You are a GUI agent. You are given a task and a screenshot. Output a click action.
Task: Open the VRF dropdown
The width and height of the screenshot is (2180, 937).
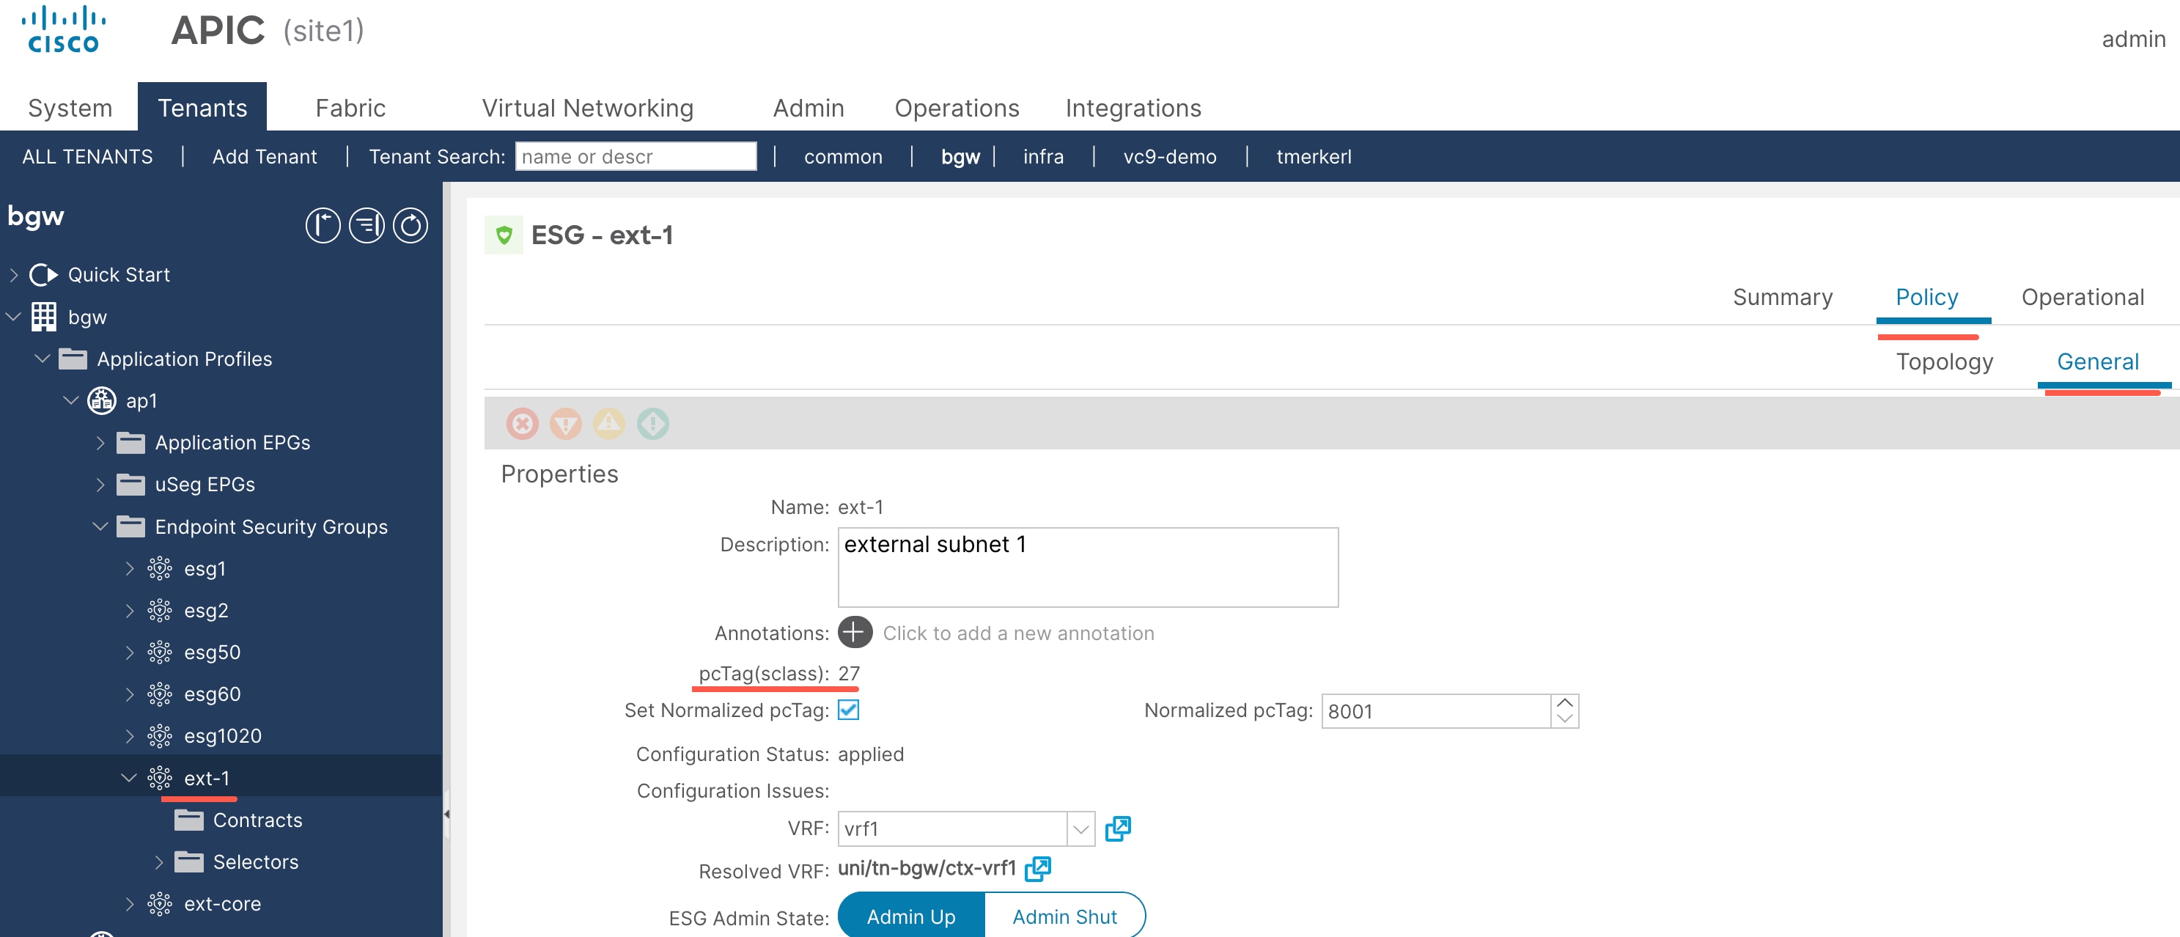pos(1080,828)
